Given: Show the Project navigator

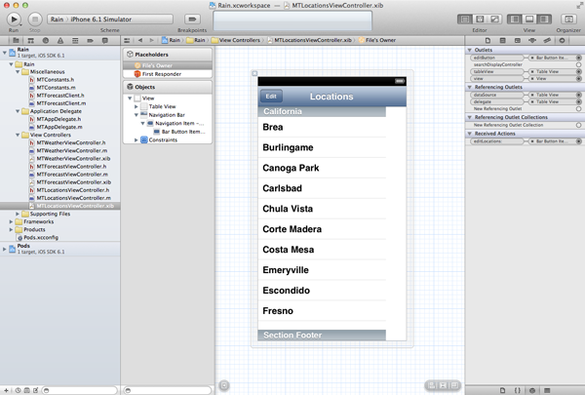Looking at the screenshot, I should pyautogui.click(x=16, y=40).
